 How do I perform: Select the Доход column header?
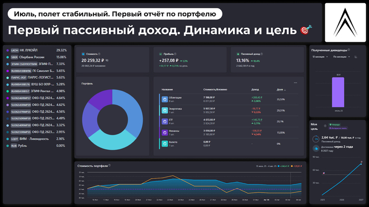click(255, 89)
